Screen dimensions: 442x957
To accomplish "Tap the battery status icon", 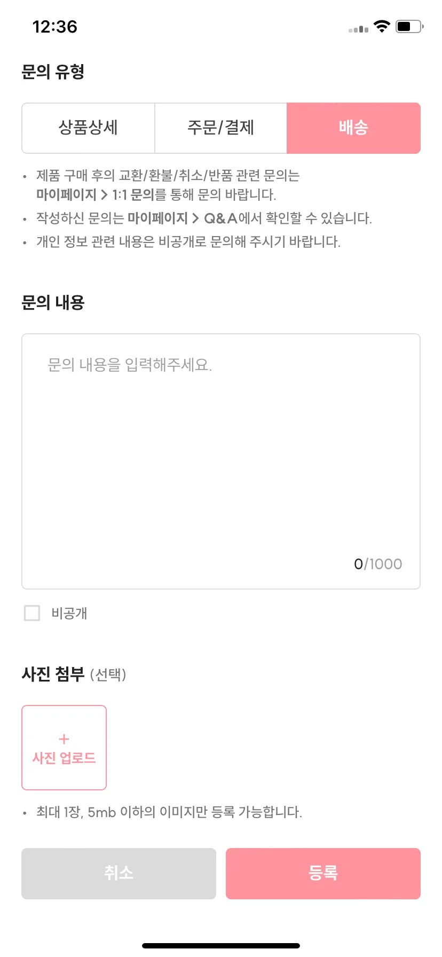I will click(x=409, y=26).
